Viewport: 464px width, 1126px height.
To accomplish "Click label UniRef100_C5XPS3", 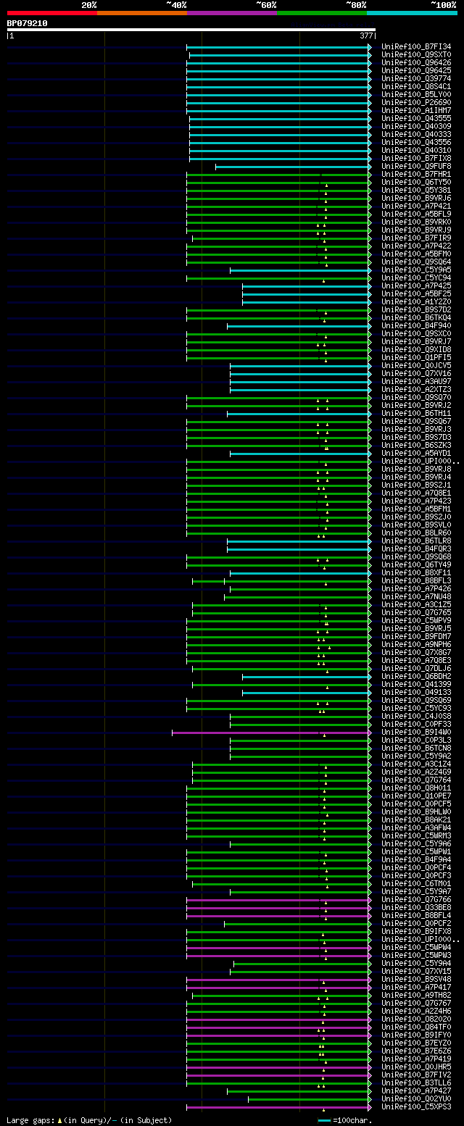I will point(416,1107).
